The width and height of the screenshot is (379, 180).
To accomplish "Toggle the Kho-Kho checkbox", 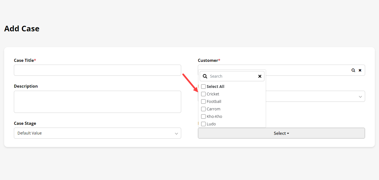I will [x=203, y=116].
